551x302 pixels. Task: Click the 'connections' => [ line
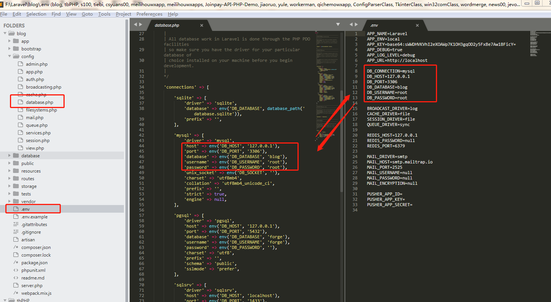(x=186, y=87)
